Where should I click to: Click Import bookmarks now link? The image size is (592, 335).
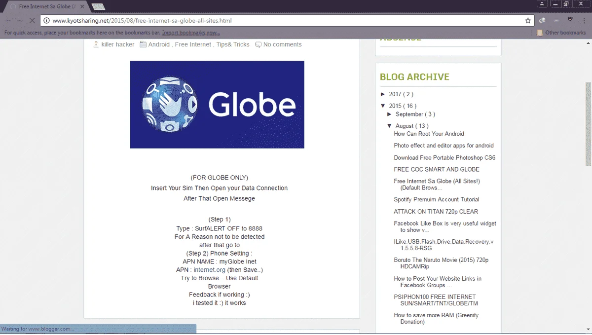click(x=191, y=33)
